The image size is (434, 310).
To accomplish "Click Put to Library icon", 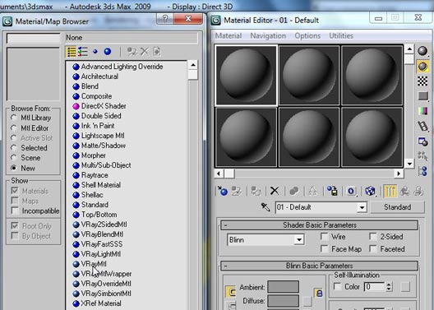I will [332, 191].
